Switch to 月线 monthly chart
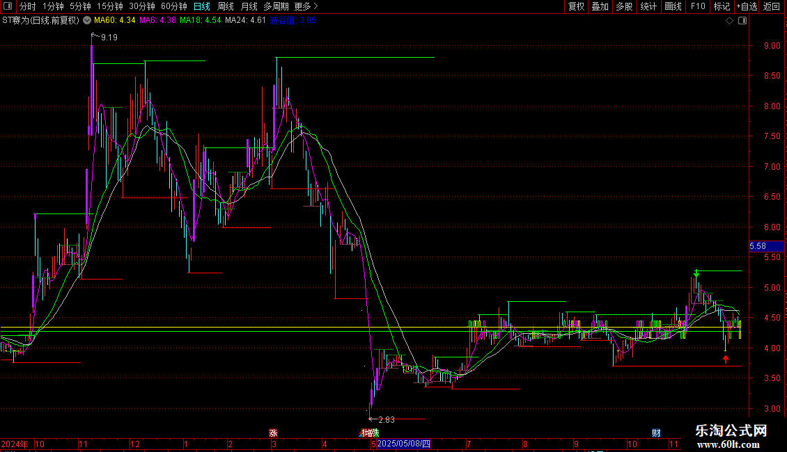787x452 pixels. [249, 6]
